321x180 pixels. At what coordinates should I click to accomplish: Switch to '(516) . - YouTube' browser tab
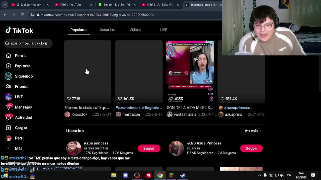click(x=73, y=5)
